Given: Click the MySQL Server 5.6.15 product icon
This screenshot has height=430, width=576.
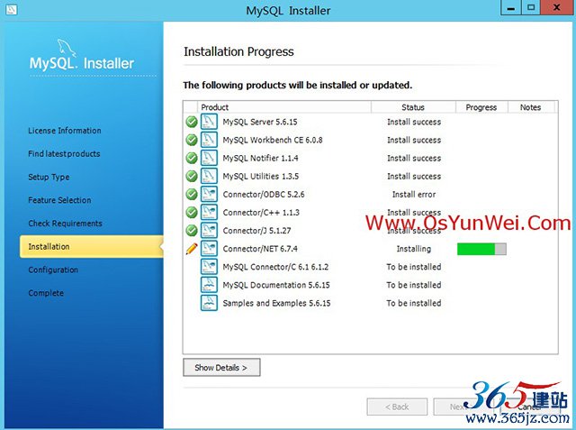Looking at the screenshot, I should coord(209,122).
